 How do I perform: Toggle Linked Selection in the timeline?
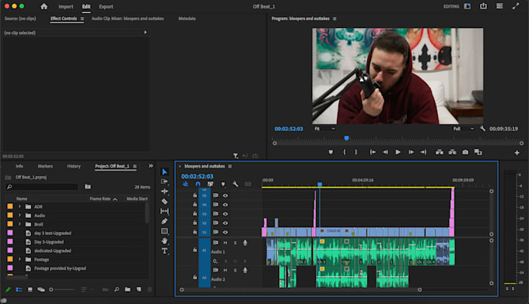click(x=210, y=184)
